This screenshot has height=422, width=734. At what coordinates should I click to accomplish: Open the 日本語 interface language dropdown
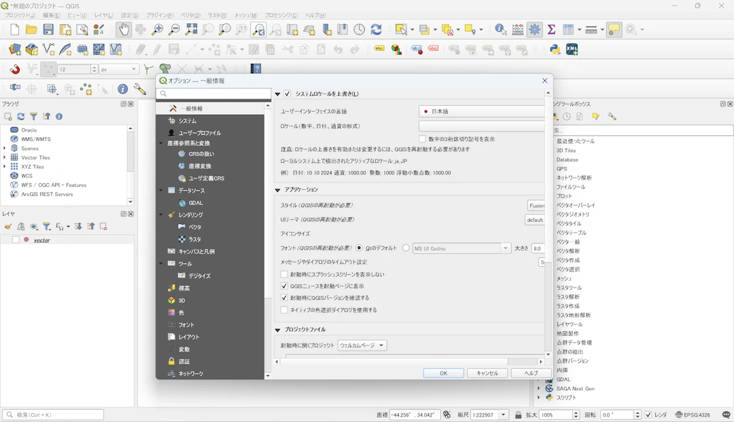click(x=481, y=111)
